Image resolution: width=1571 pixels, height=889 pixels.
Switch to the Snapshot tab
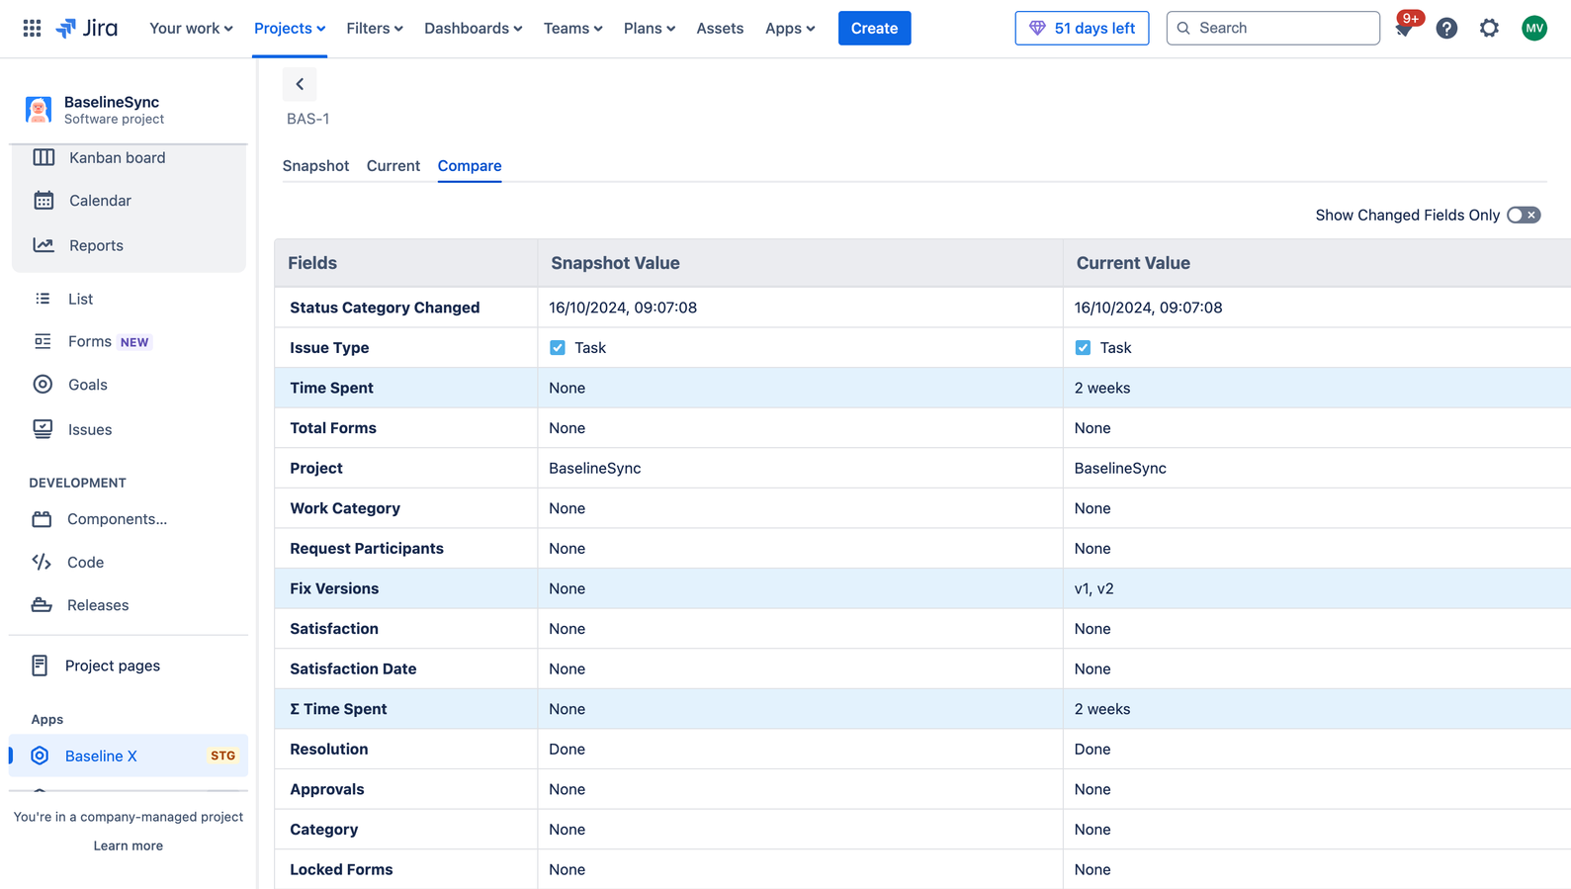point(315,165)
